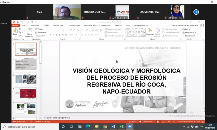The width and height of the screenshot is (217, 130).
Task: Open the Sección dropdown
Action: pyautogui.click(x=40, y=36)
